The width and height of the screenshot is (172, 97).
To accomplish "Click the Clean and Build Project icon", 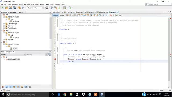I will [56, 8].
